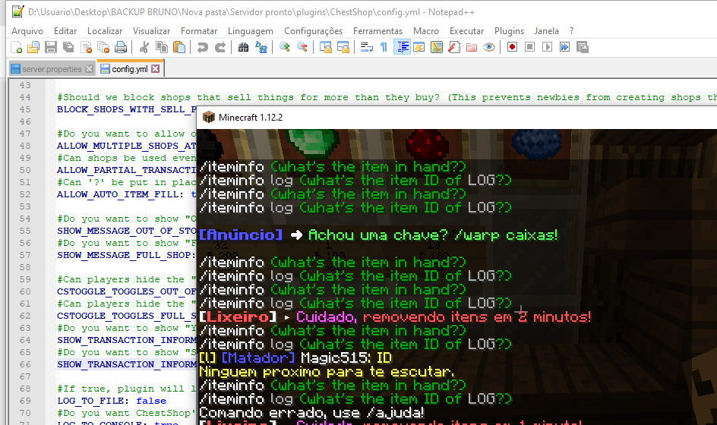Open the Configurações menu

point(313,30)
